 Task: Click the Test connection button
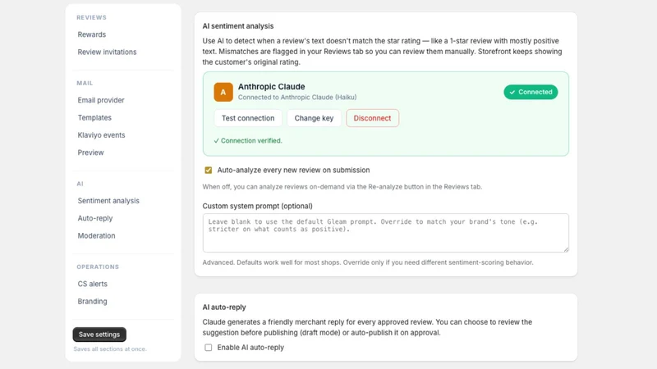click(248, 118)
